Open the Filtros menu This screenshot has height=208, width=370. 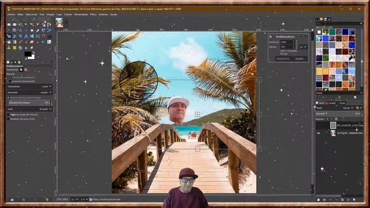93,14
